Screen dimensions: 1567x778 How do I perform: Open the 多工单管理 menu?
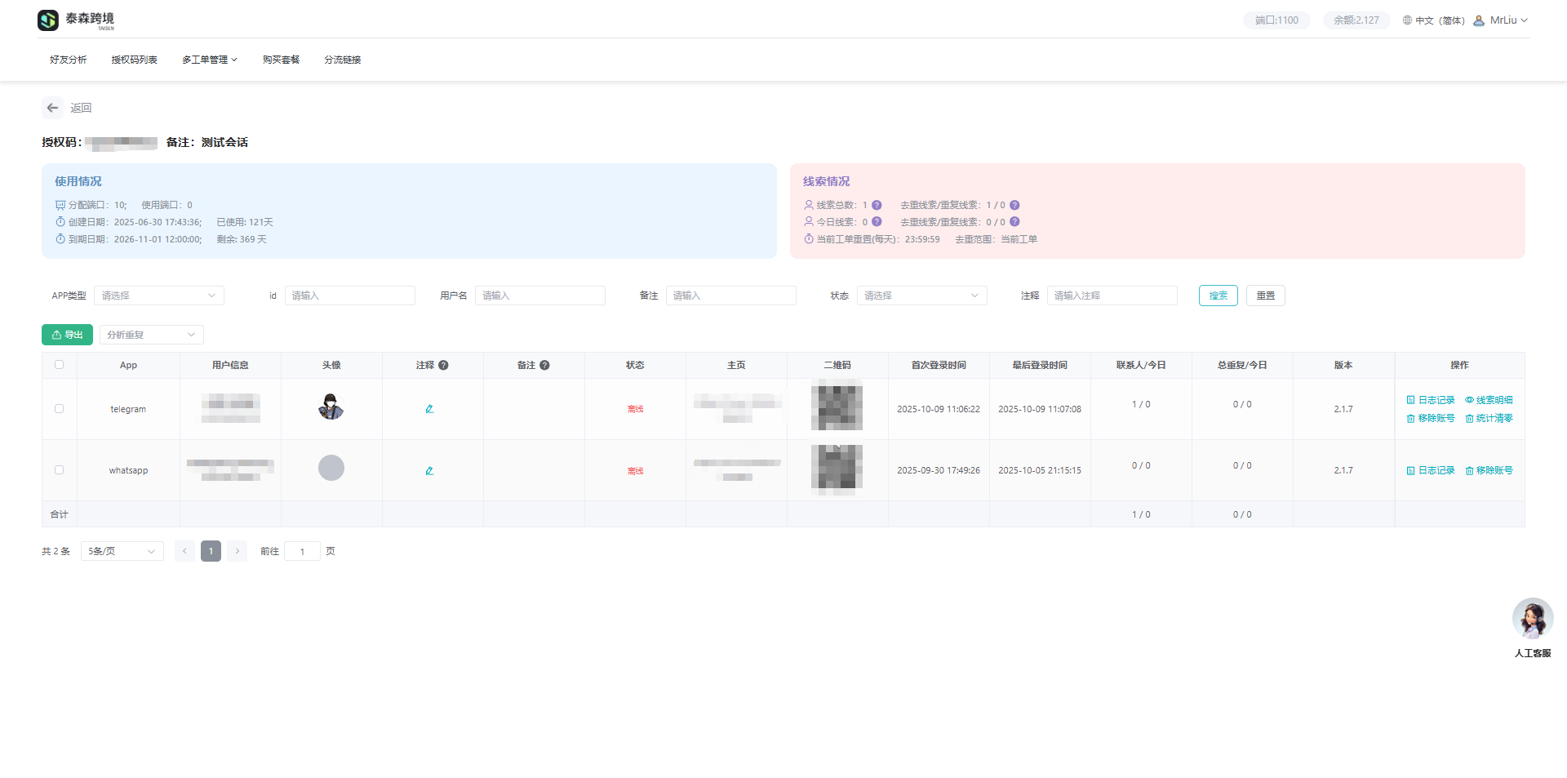tap(209, 60)
